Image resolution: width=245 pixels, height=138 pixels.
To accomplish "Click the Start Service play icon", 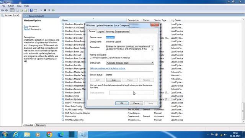I will (41, 10).
